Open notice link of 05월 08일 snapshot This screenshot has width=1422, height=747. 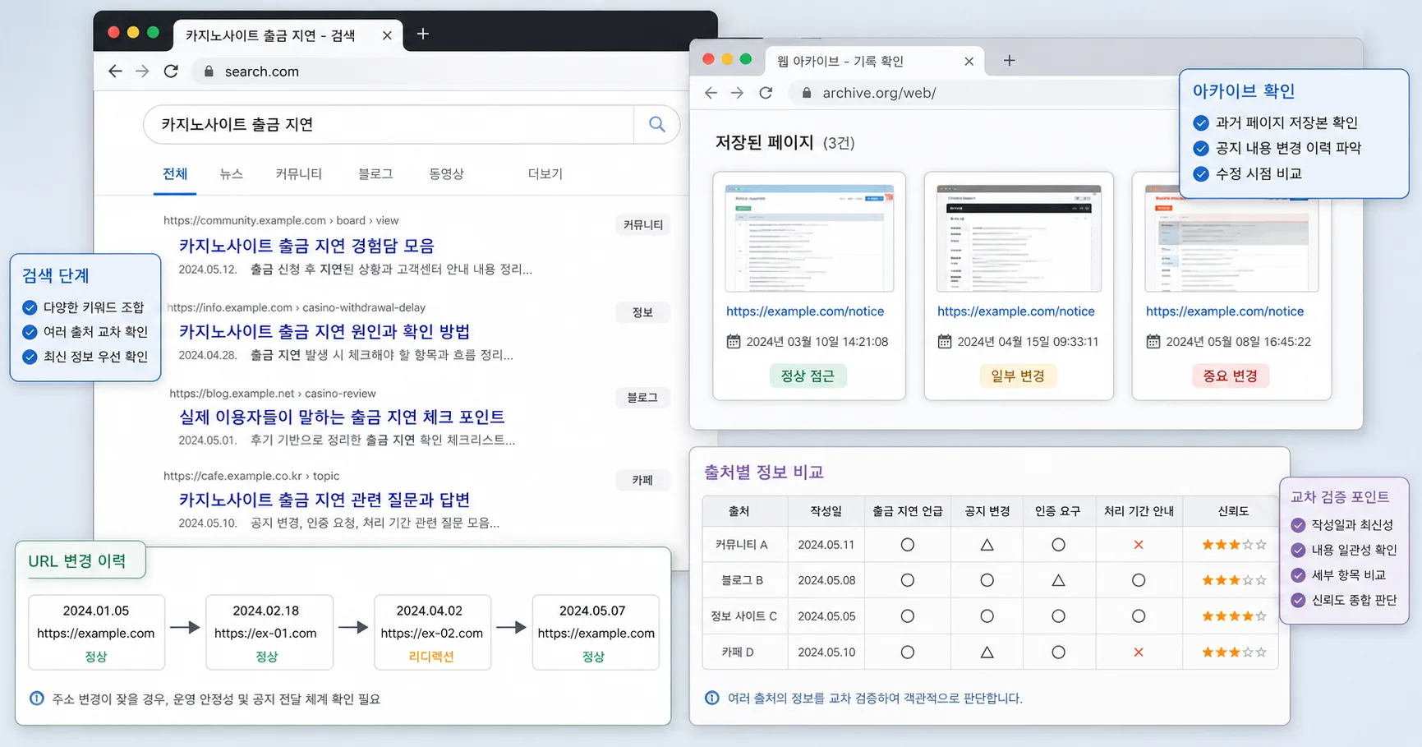1225,311
